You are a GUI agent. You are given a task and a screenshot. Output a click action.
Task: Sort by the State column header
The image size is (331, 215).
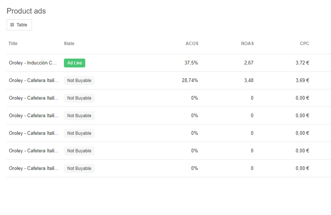click(x=69, y=44)
